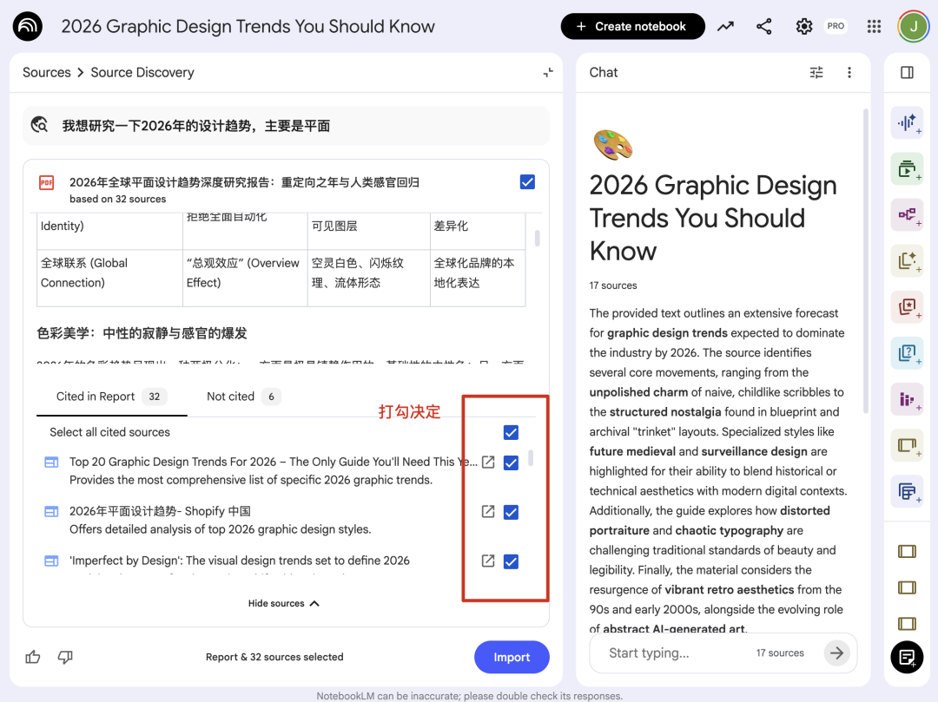Uncheck the 'Imperfect by Design' source checkbox
This screenshot has height=702, width=938.
click(x=511, y=561)
